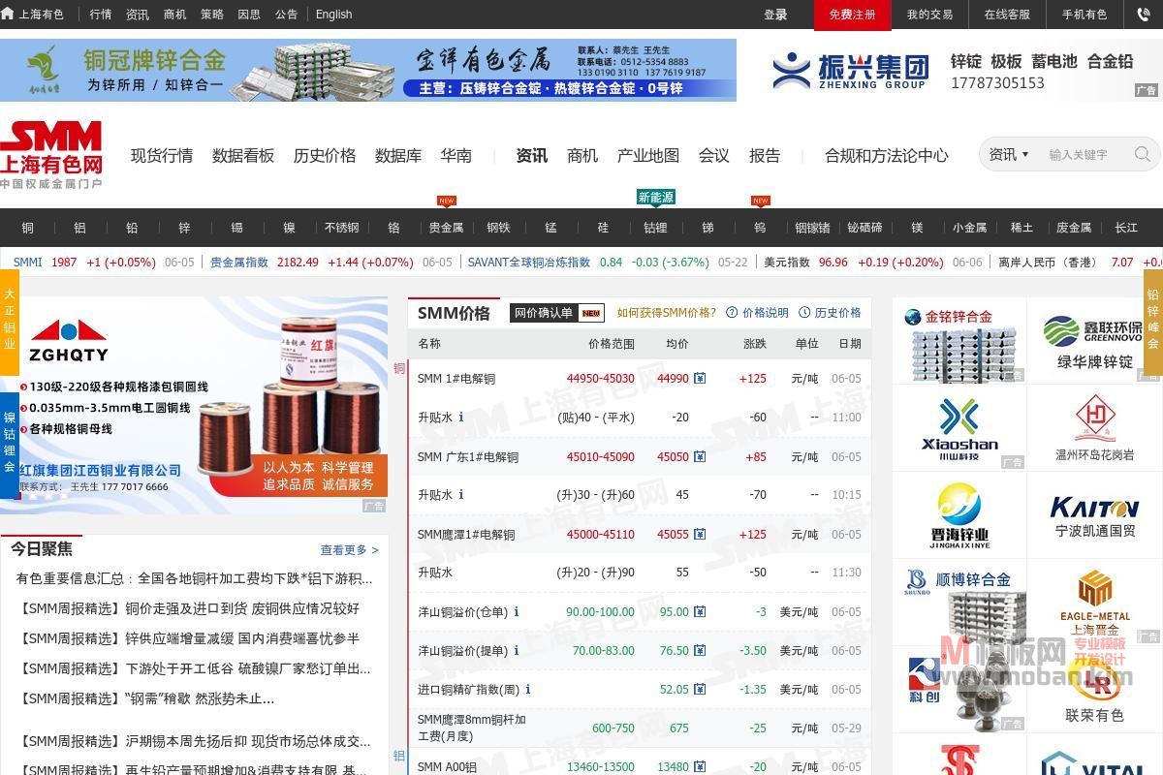
Task: Switch to the 钨 metal tab
Action: click(760, 228)
